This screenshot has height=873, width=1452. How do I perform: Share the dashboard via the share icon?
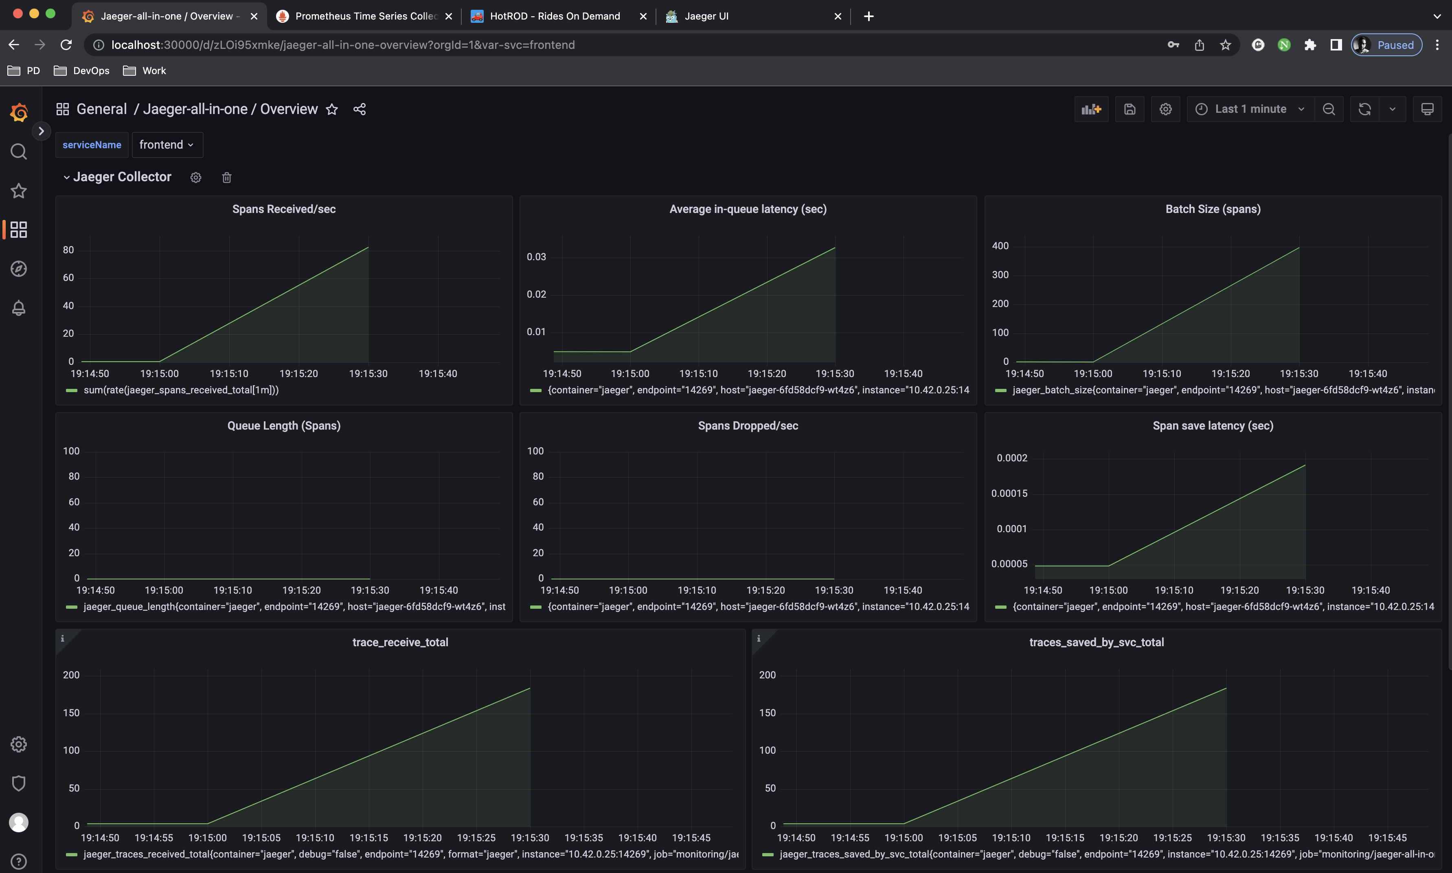[359, 110]
